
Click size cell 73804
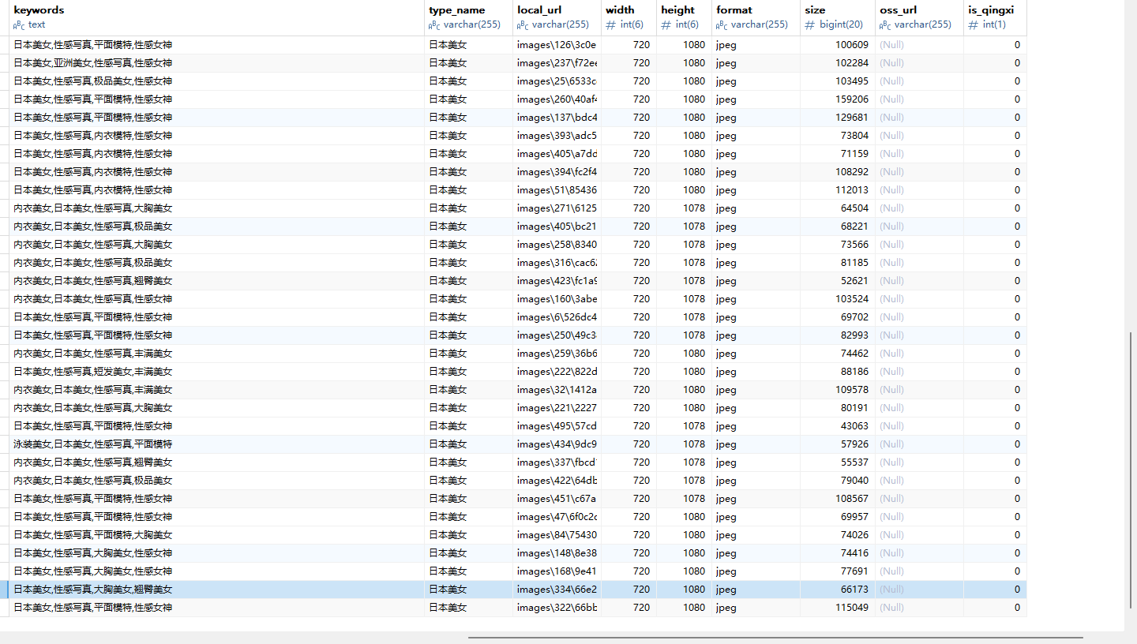(838, 136)
